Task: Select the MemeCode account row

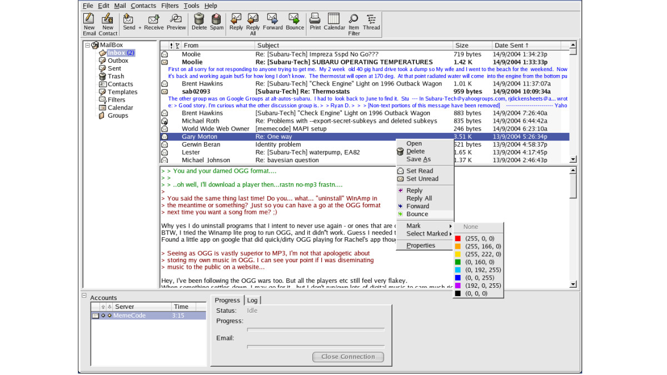Action: pos(148,316)
